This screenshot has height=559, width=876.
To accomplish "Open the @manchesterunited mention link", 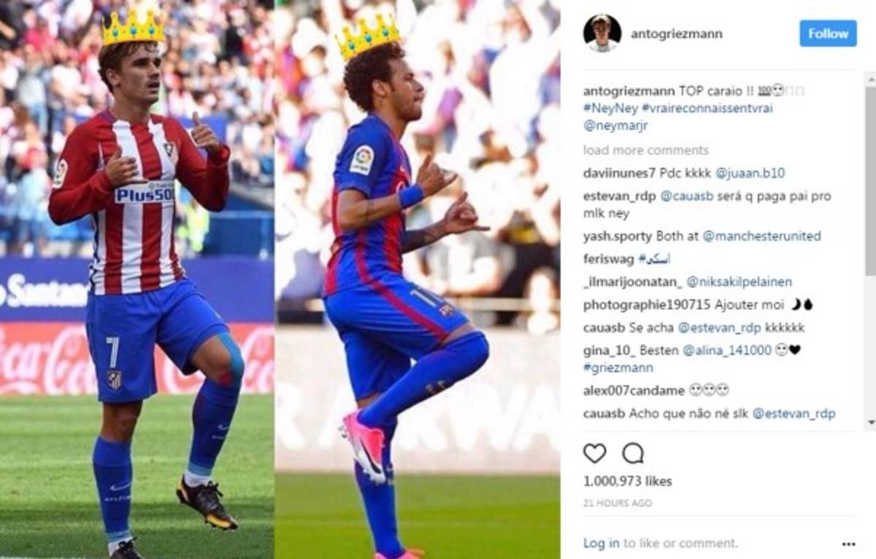I will (x=761, y=236).
